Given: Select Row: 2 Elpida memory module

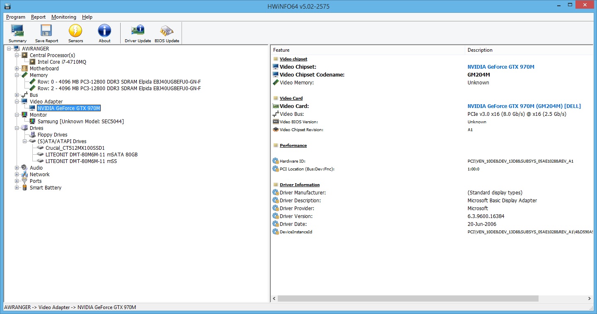Looking at the screenshot, I should click(119, 89).
